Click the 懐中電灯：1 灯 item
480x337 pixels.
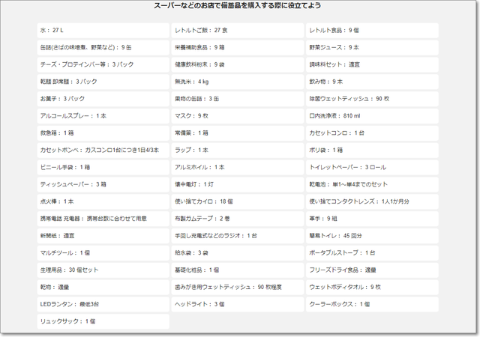coord(237,184)
